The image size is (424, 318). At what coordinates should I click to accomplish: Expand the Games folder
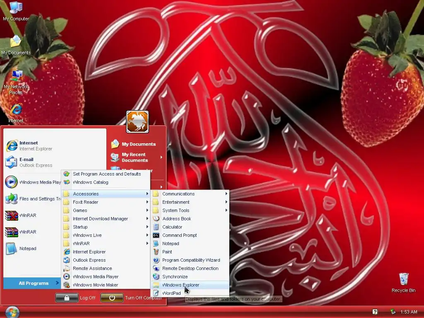pos(106,210)
